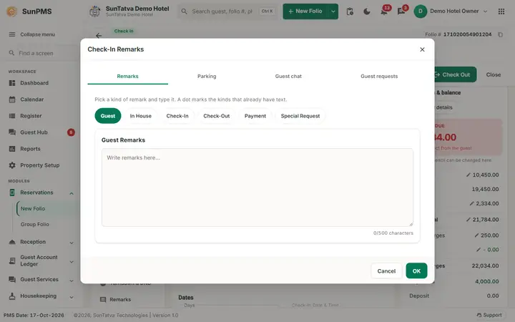Image resolution: width=515 pixels, height=322 pixels.
Task: Select the Special Request remark kind
Action: pyautogui.click(x=300, y=116)
